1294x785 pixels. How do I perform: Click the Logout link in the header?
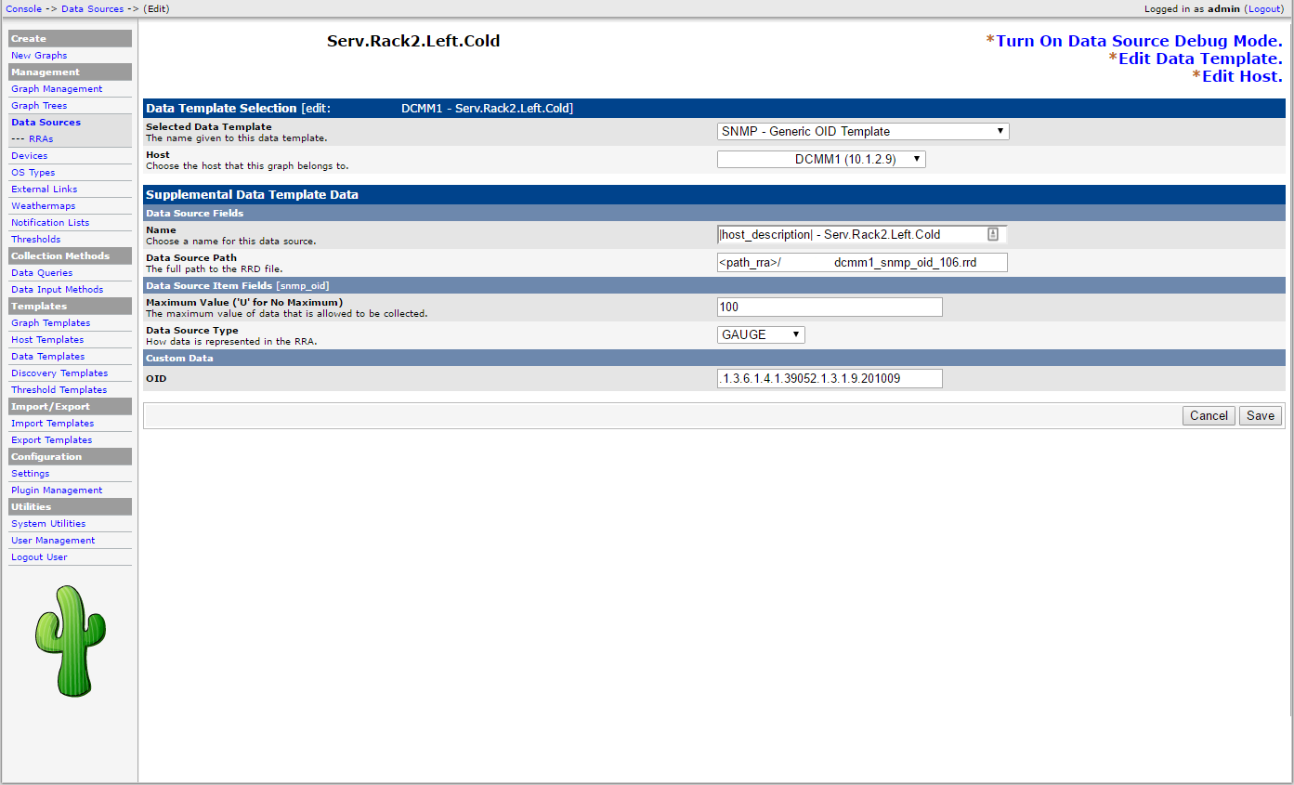(x=1263, y=8)
